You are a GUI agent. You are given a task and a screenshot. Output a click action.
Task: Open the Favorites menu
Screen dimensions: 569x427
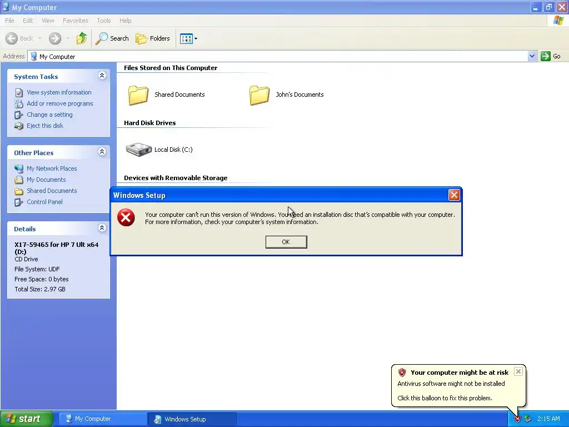75,21
